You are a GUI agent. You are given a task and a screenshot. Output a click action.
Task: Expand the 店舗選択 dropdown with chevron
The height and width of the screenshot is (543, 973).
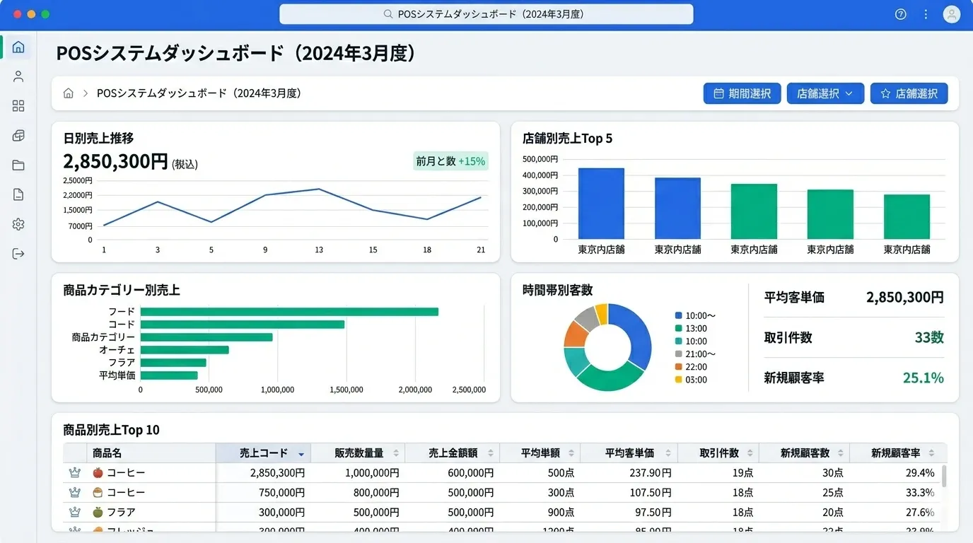click(x=825, y=93)
